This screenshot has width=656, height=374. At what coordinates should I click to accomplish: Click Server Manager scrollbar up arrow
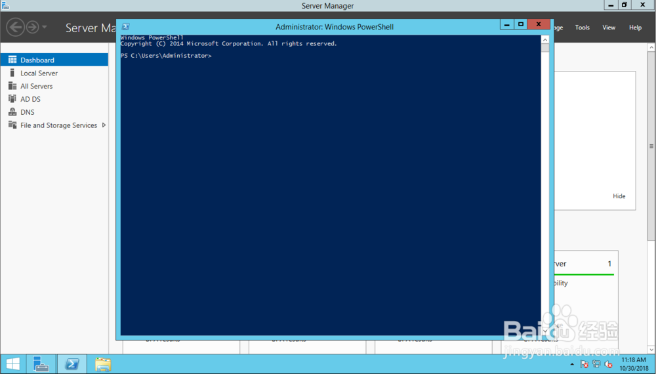651,47
